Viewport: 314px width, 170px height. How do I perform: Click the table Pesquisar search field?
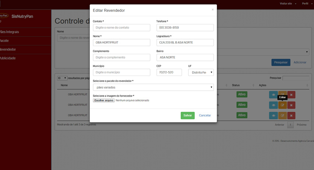296,78
